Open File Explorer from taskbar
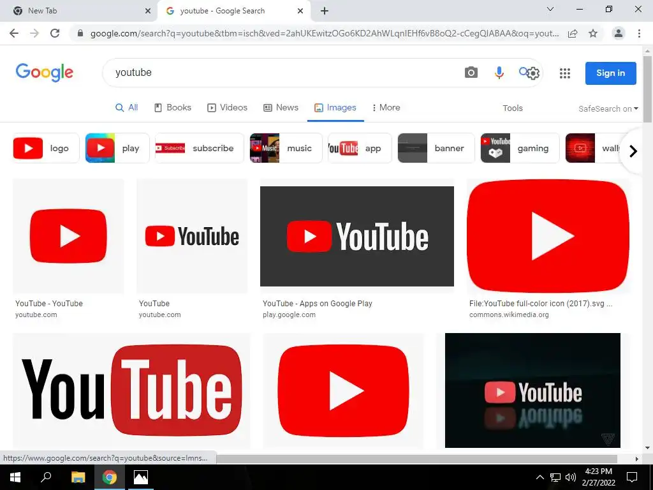The height and width of the screenshot is (490, 653). click(x=78, y=477)
